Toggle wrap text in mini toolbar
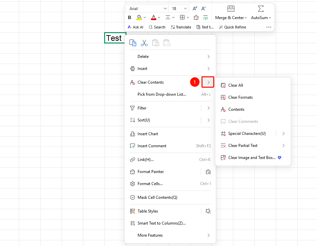This screenshot has width=317, height=246. coord(206,18)
